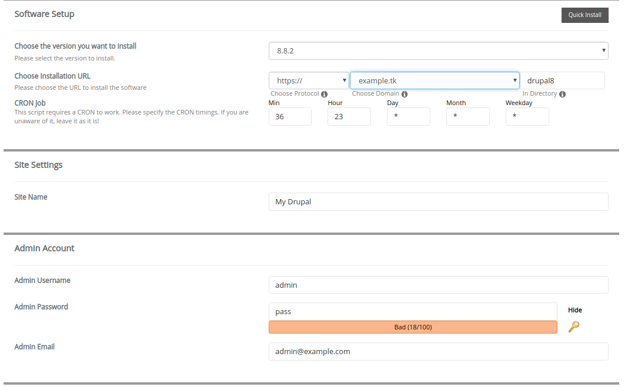Click the 'Choose the version you want to install' label

[x=75, y=46]
